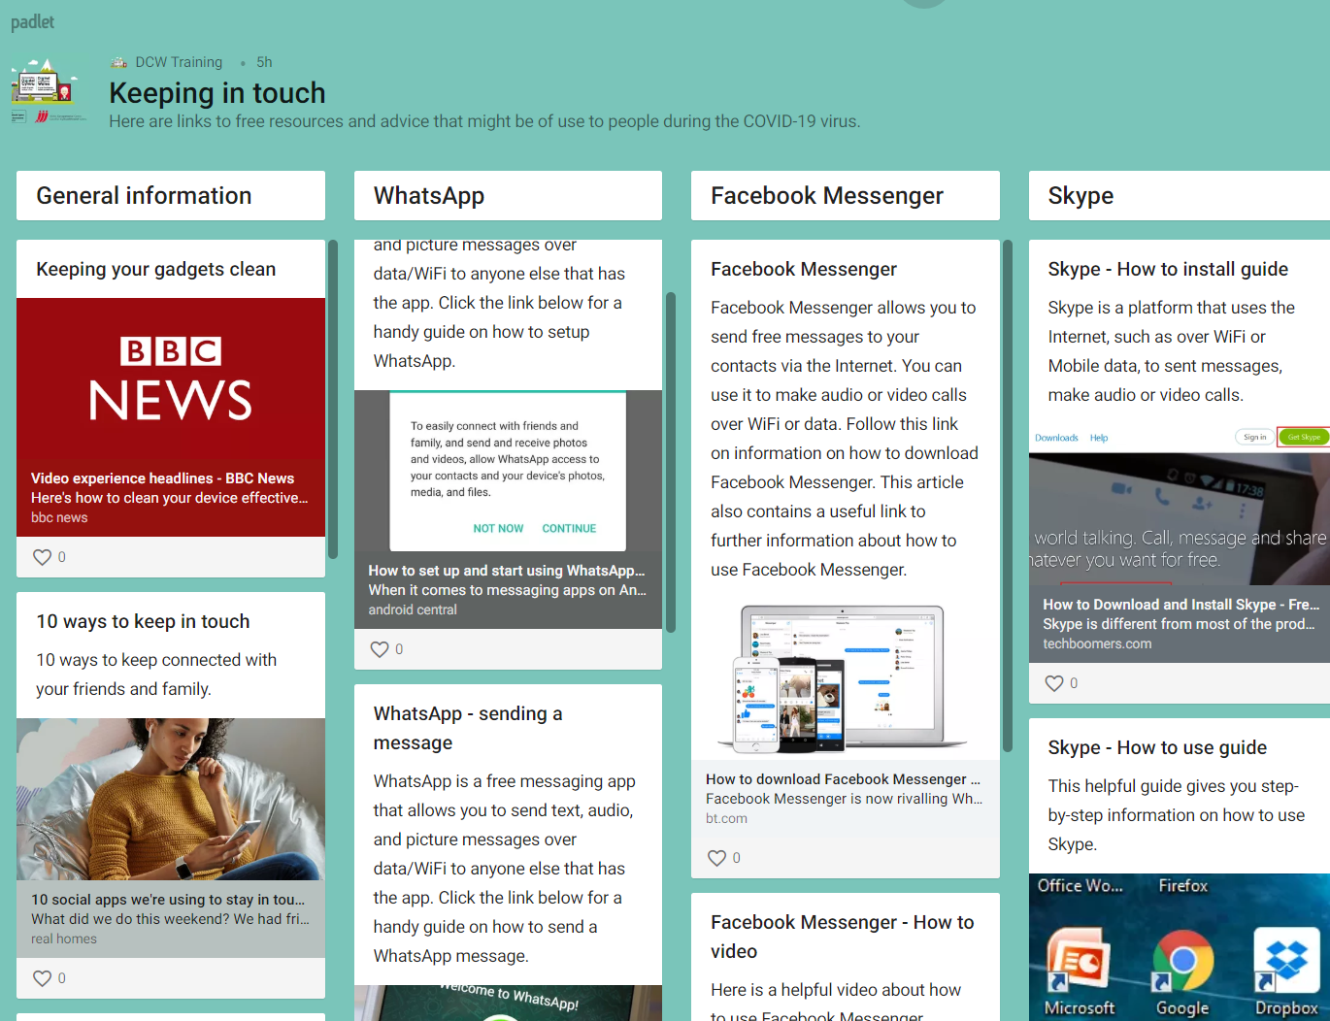The width and height of the screenshot is (1330, 1021).
Task: Open the Keeping in touch board avatar image
Action: click(49, 90)
